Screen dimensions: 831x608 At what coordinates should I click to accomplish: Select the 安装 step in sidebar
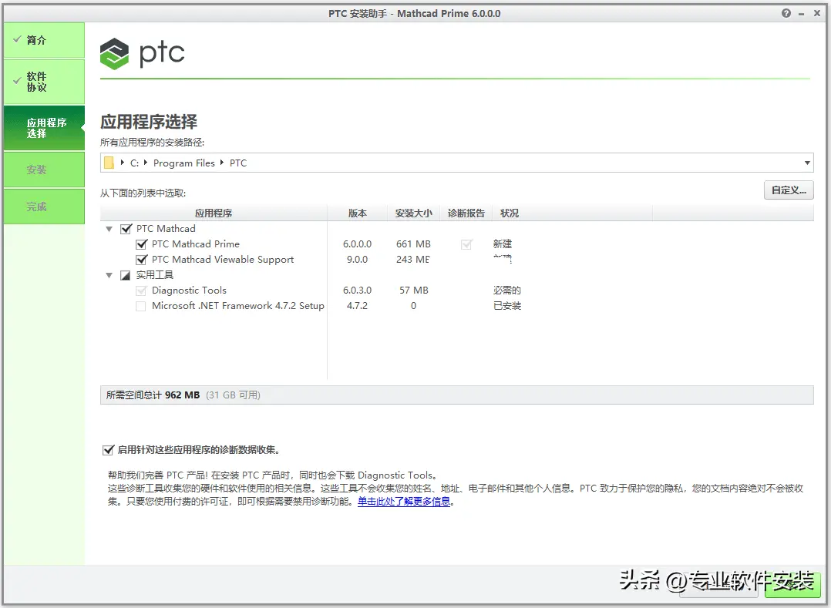44,170
